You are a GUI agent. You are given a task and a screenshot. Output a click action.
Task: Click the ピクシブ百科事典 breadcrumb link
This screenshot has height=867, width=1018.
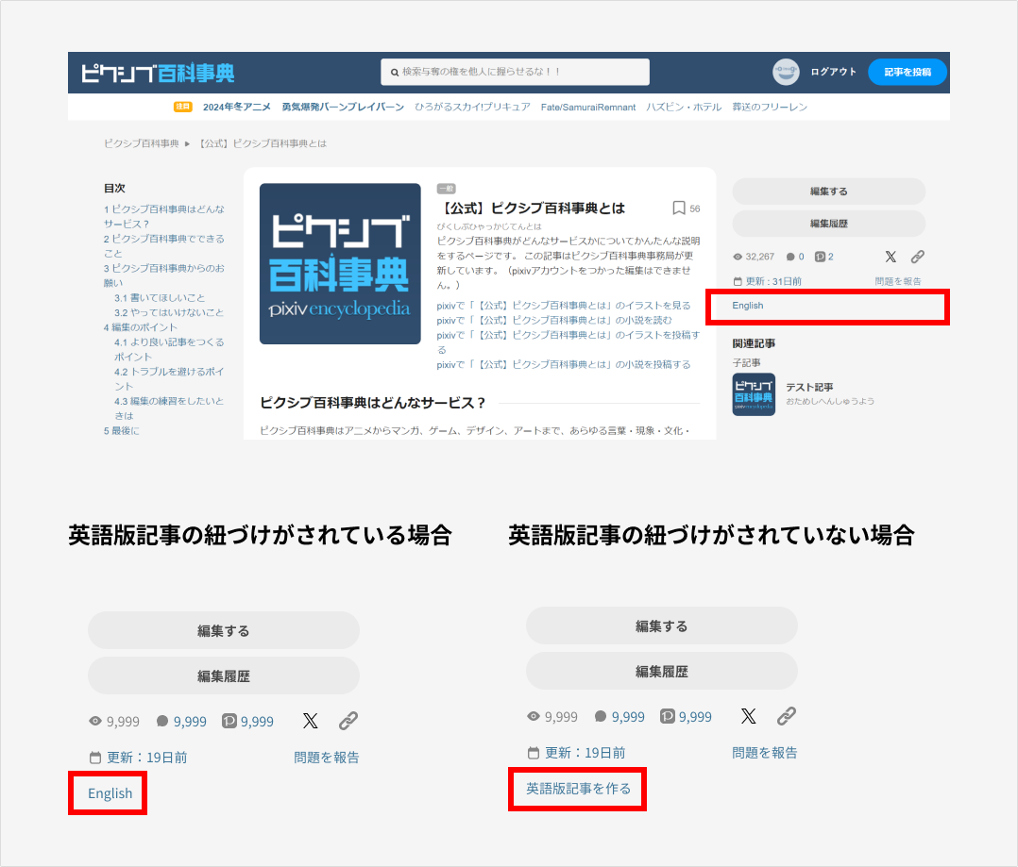(142, 143)
